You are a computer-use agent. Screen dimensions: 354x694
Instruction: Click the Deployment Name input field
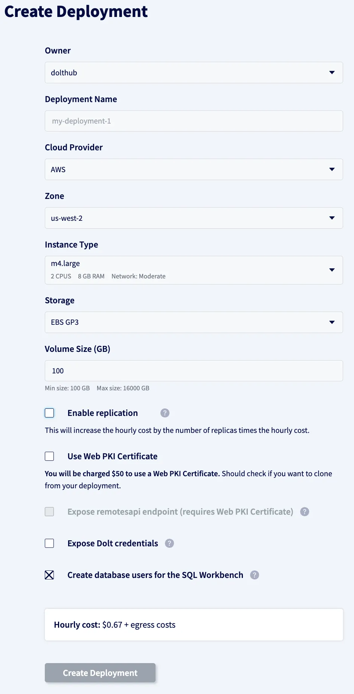point(194,121)
